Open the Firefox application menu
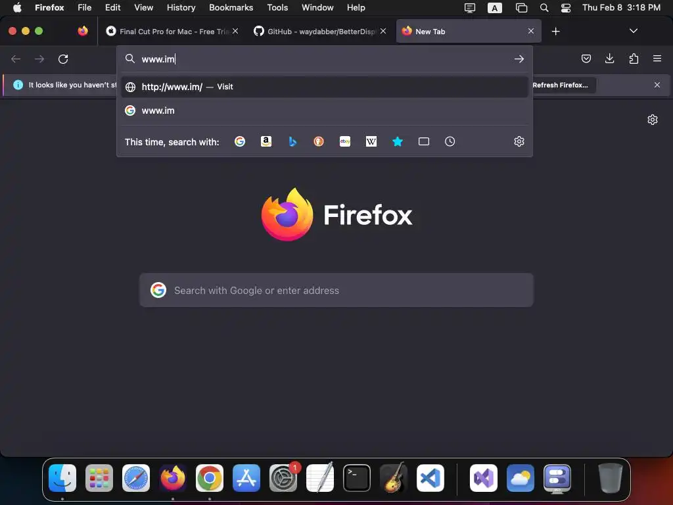 click(x=657, y=59)
